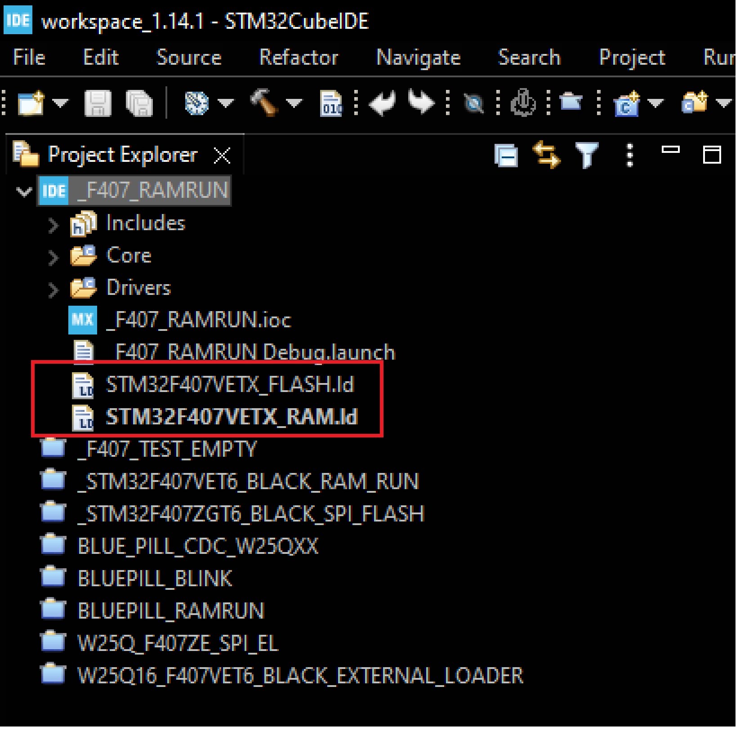Click the info pointer toolbar icon
This screenshot has width=740, height=731.
523,103
